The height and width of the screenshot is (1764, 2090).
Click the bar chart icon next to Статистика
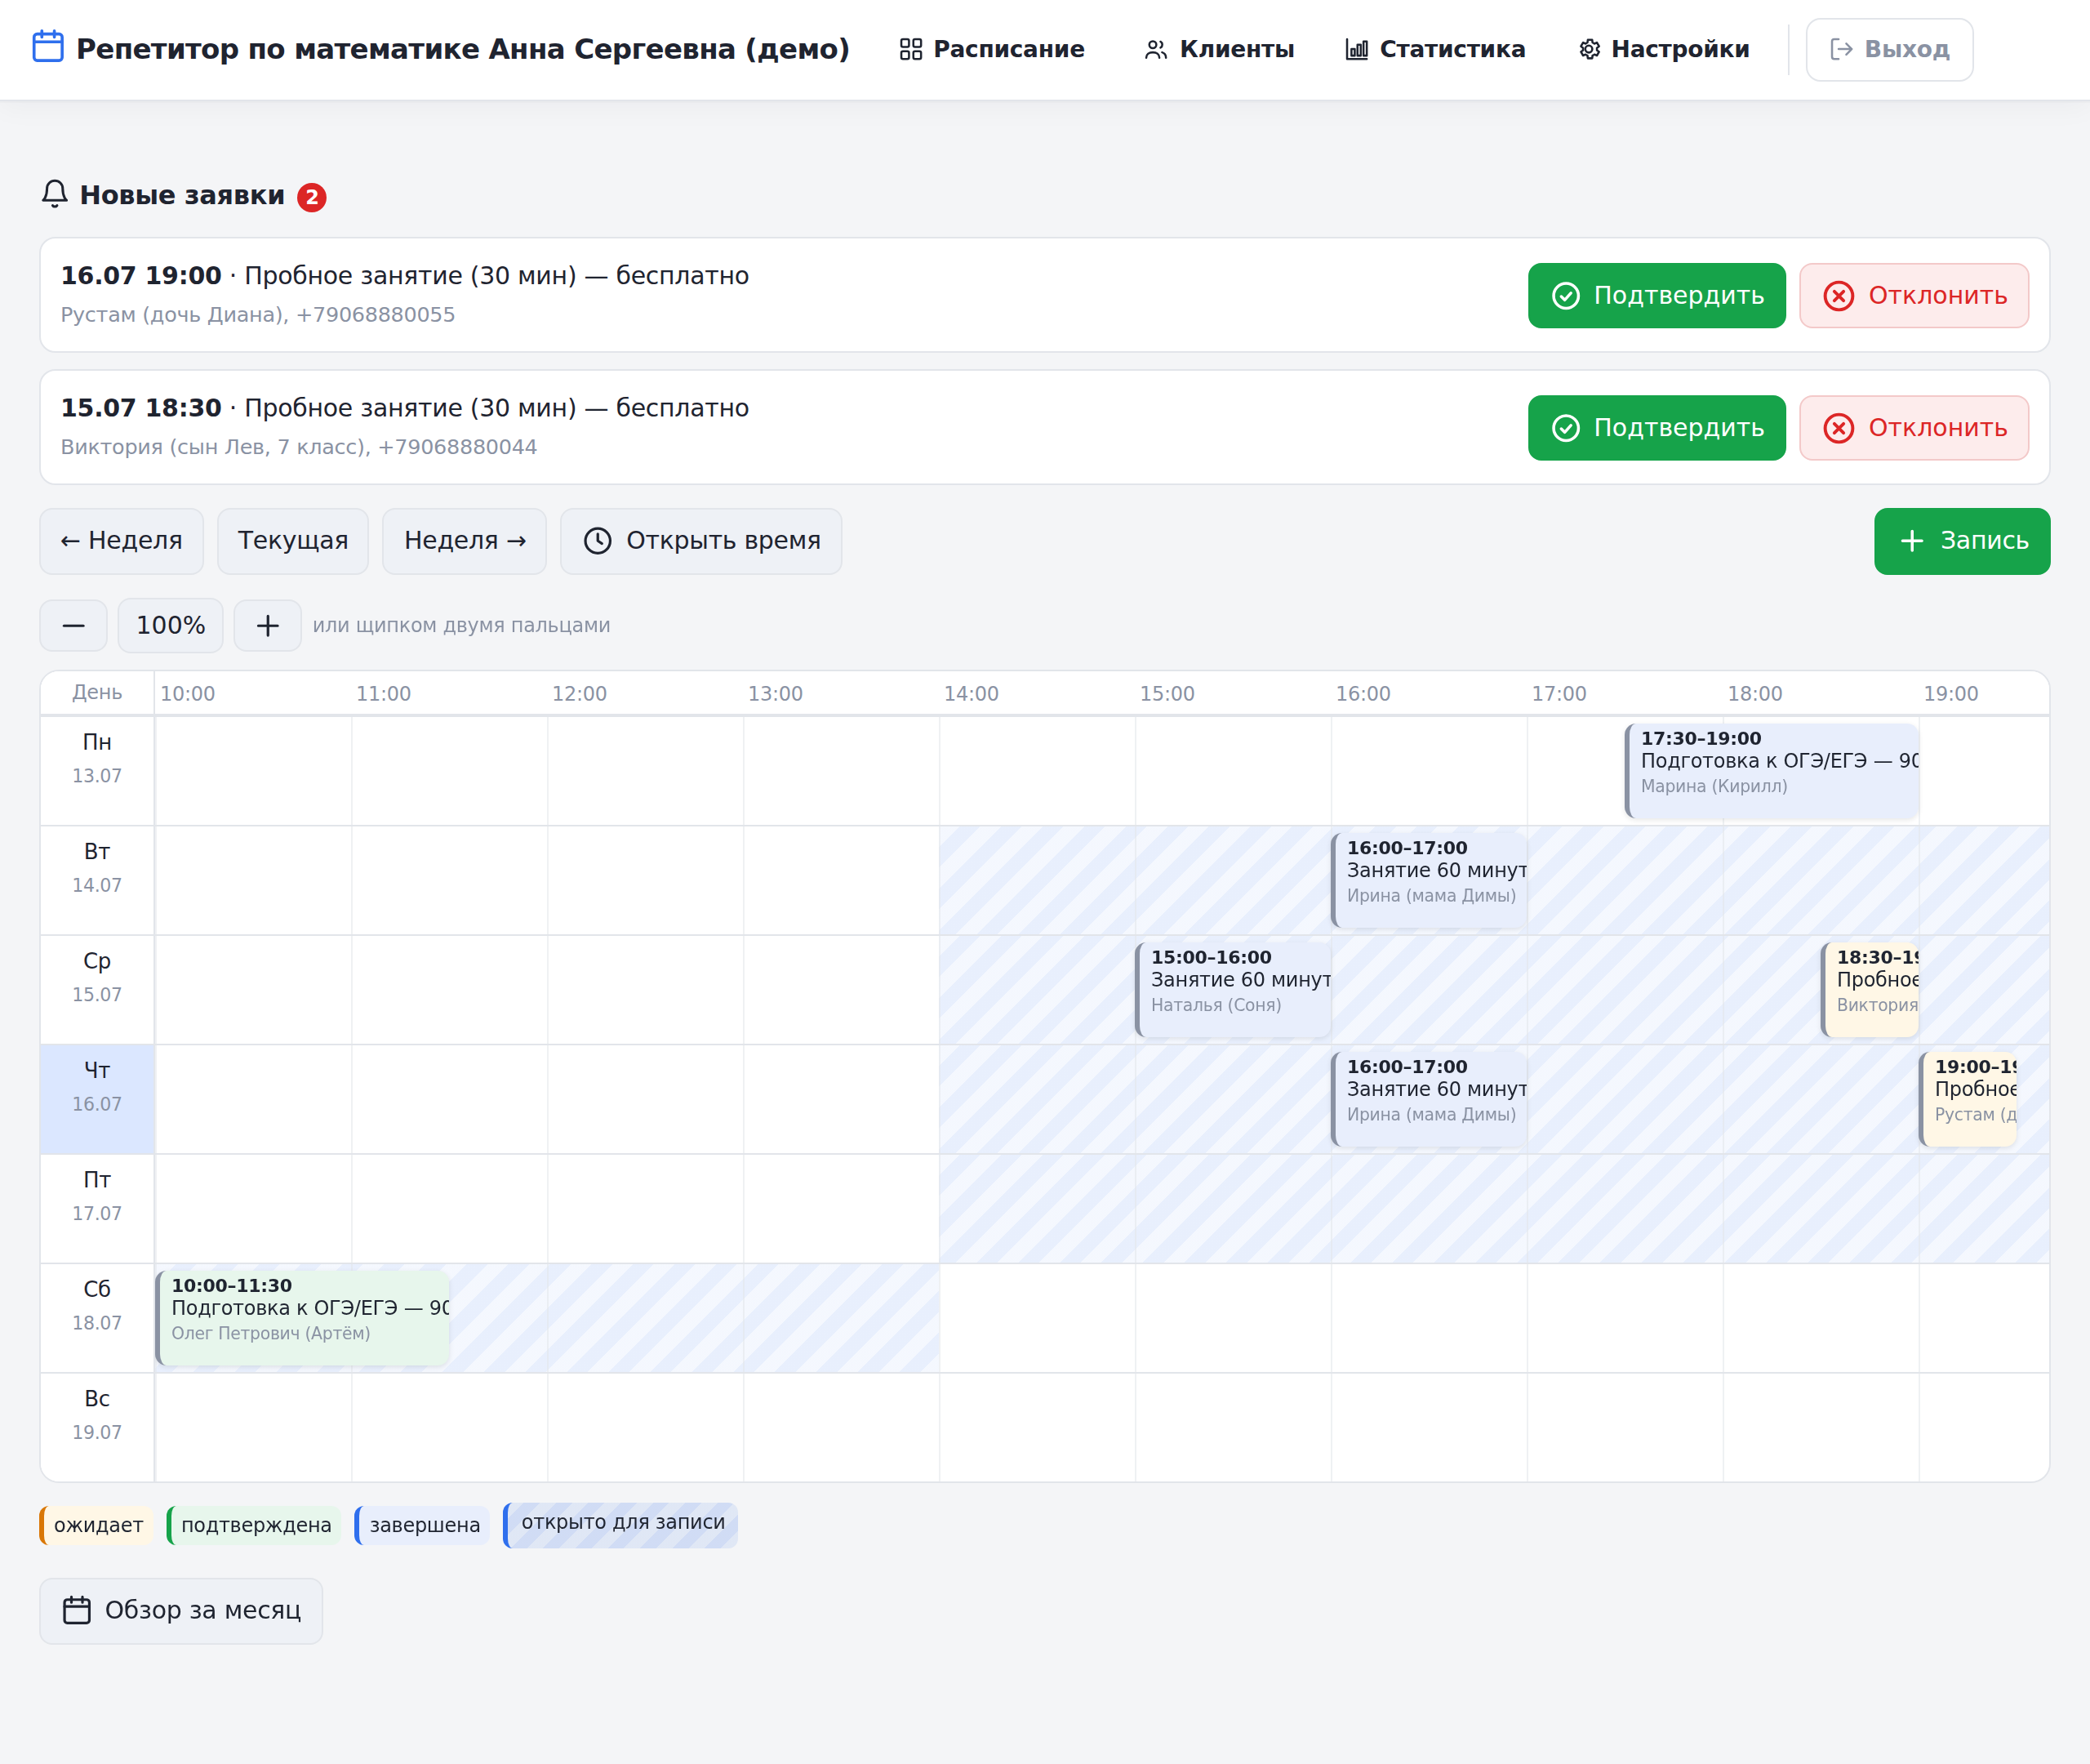[1356, 49]
